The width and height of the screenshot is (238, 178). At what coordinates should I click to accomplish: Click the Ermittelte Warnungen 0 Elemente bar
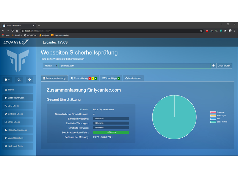point(111,123)
